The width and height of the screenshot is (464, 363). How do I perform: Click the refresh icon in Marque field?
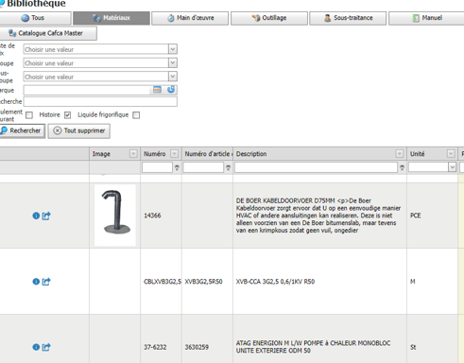tap(171, 90)
